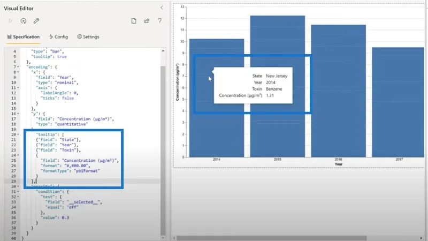Image resolution: width=428 pixels, height=241 pixels.
Task: Click the "formatType": "pbiFormat" line
Action: 70,171
